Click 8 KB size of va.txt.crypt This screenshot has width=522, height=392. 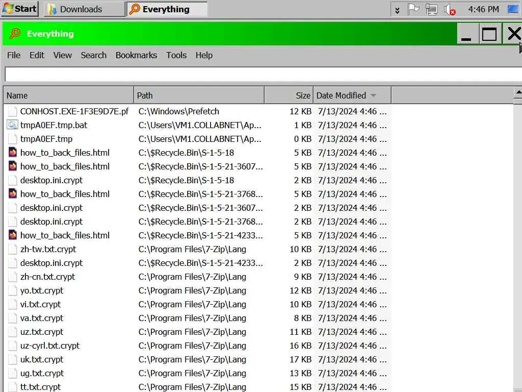[303, 318]
